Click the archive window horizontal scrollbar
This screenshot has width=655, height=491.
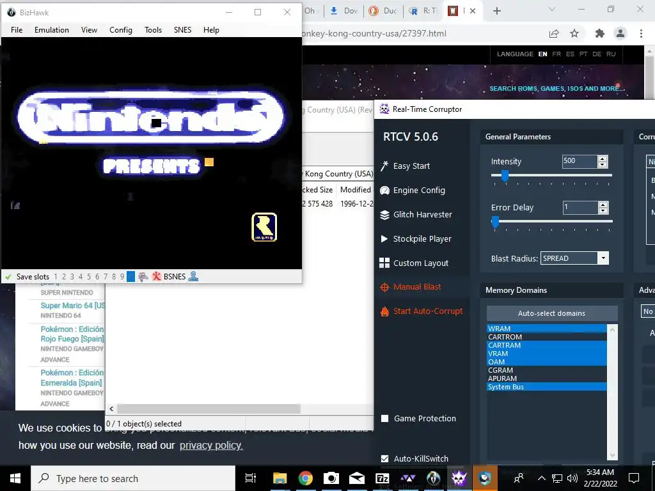pos(209,409)
